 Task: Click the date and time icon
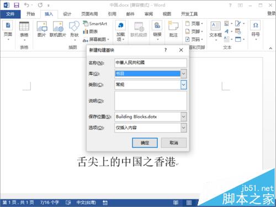click(x=238, y=31)
